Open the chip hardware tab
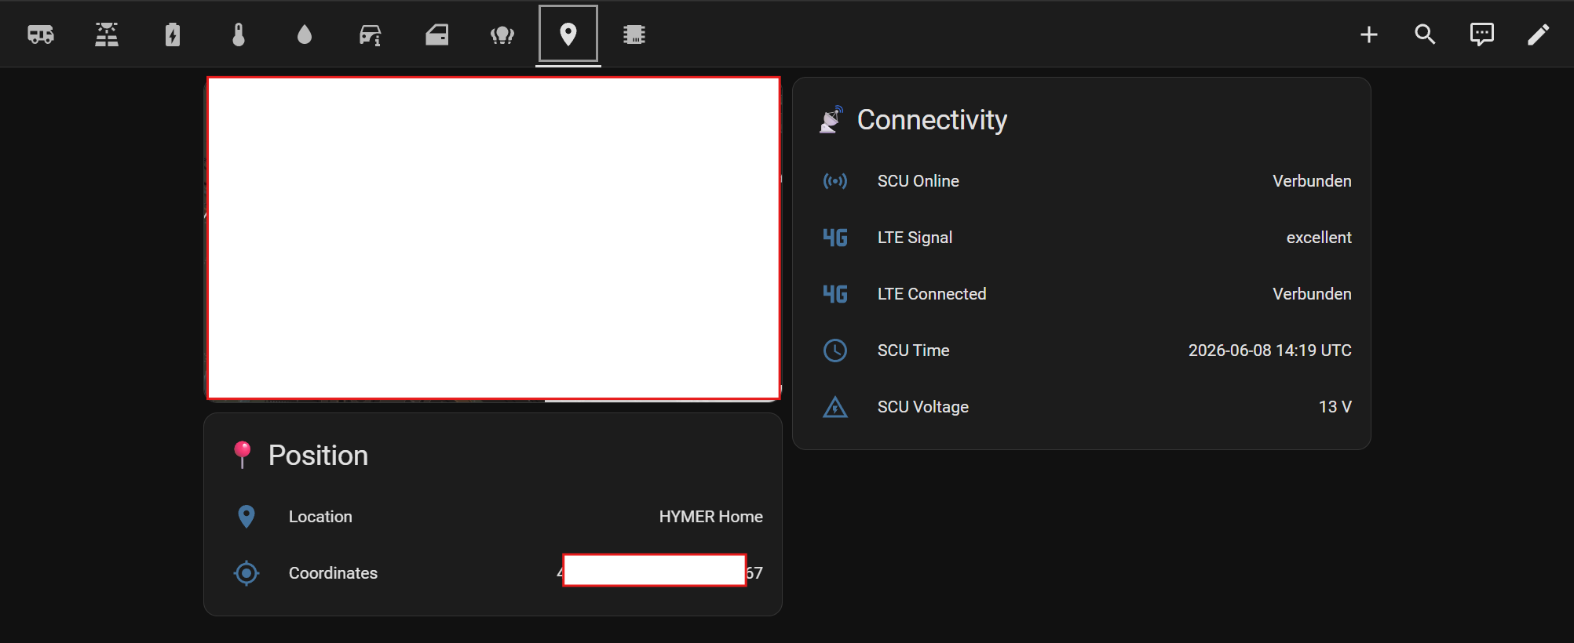The height and width of the screenshot is (643, 1574). click(x=634, y=35)
